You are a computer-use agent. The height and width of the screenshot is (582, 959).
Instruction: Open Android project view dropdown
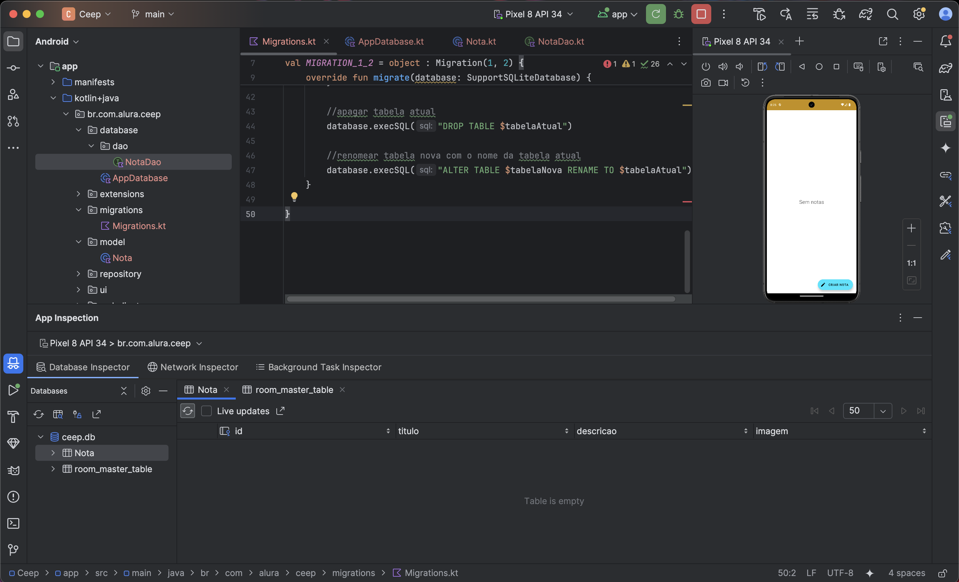tap(57, 41)
